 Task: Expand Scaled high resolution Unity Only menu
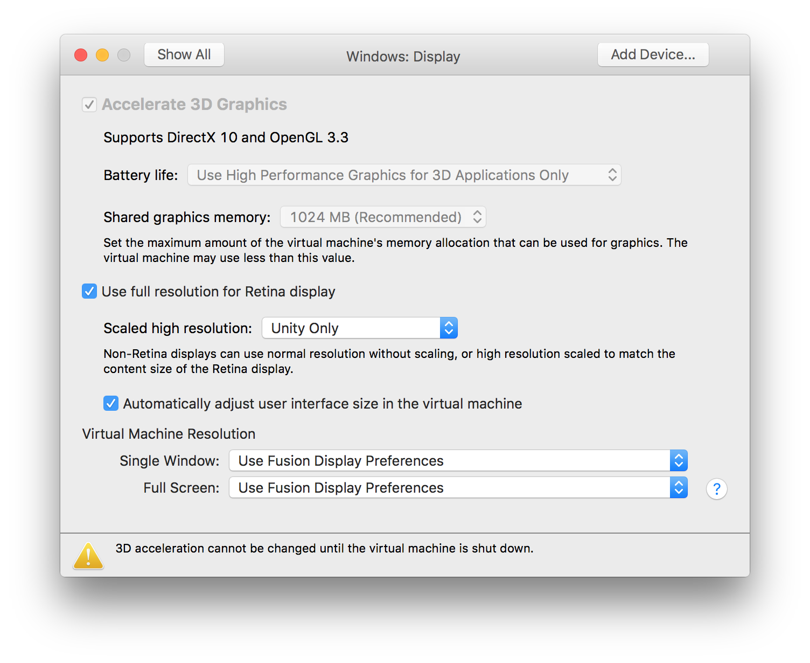(x=359, y=328)
